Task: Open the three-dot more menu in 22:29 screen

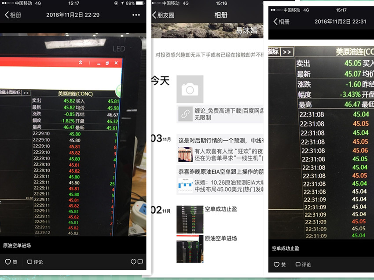Action: click(x=136, y=15)
